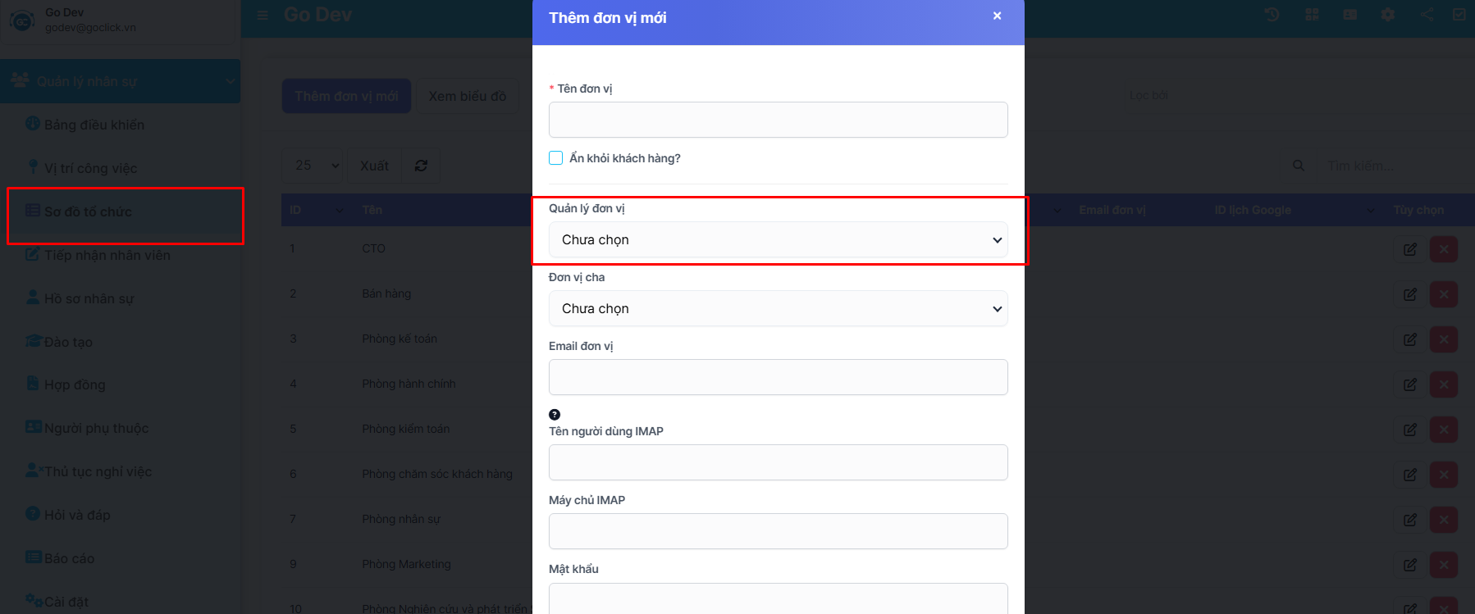Click the ID card icon in header
The image size is (1475, 614).
[1350, 15]
